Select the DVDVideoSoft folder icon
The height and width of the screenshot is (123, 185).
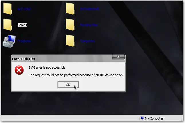tap(70, 9)
